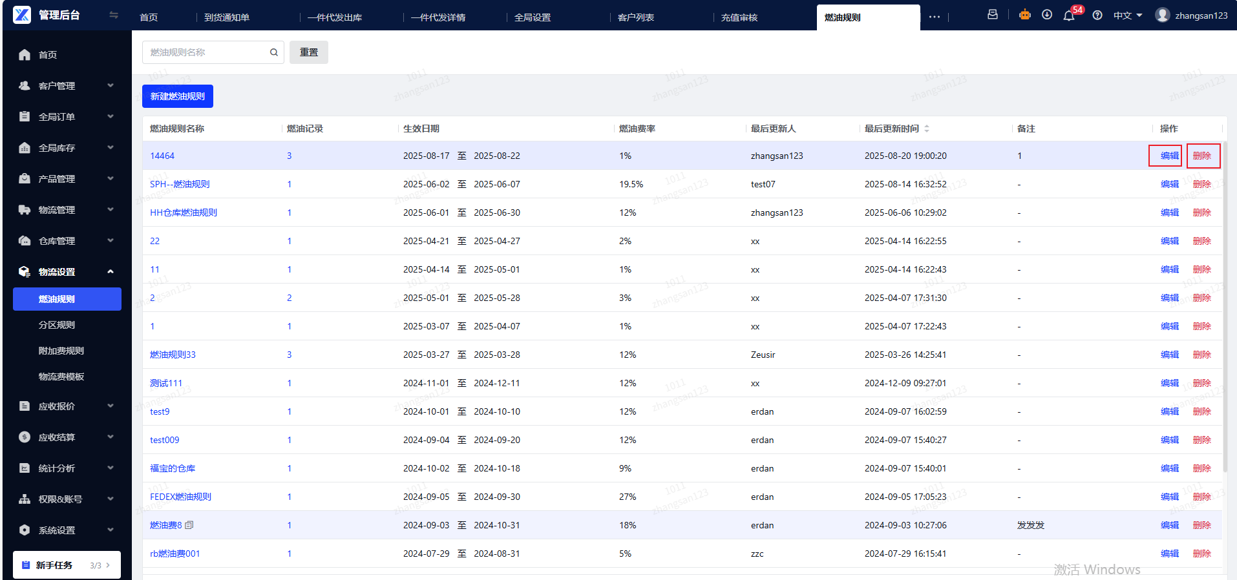Show more tabs via the ellipsis
The width and height of the screenshot is (1237, 580).
coord(935,17)
